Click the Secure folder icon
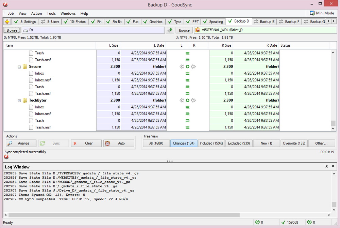This screenshot has height=228, width=340. pos(25,66)
